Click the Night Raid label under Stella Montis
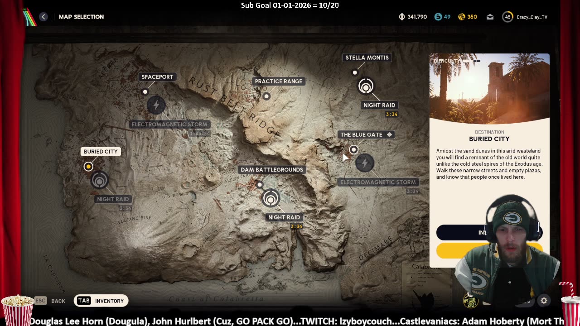580x326 pixels. point(379,105)
